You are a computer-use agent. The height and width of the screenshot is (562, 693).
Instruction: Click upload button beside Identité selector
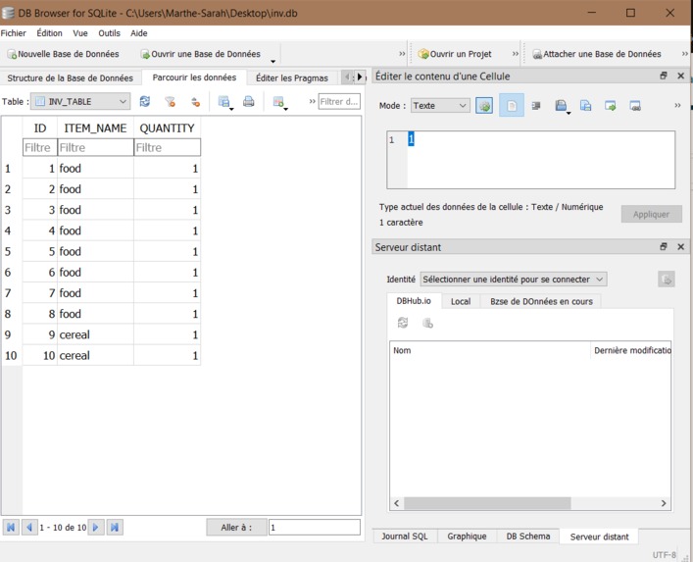[666, 280]
